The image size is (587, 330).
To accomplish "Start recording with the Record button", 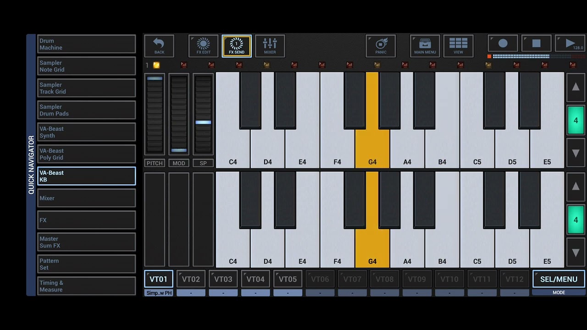I will tap(503, 44).
